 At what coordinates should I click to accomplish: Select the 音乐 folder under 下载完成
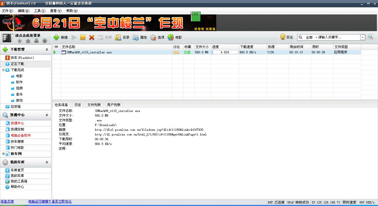coord(19,94)
